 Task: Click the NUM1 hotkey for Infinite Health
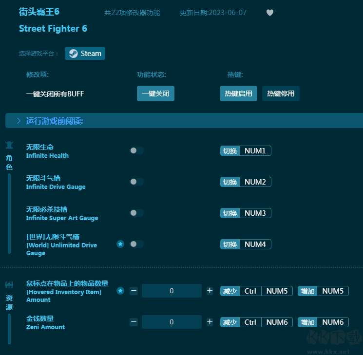tap(255, 151)
